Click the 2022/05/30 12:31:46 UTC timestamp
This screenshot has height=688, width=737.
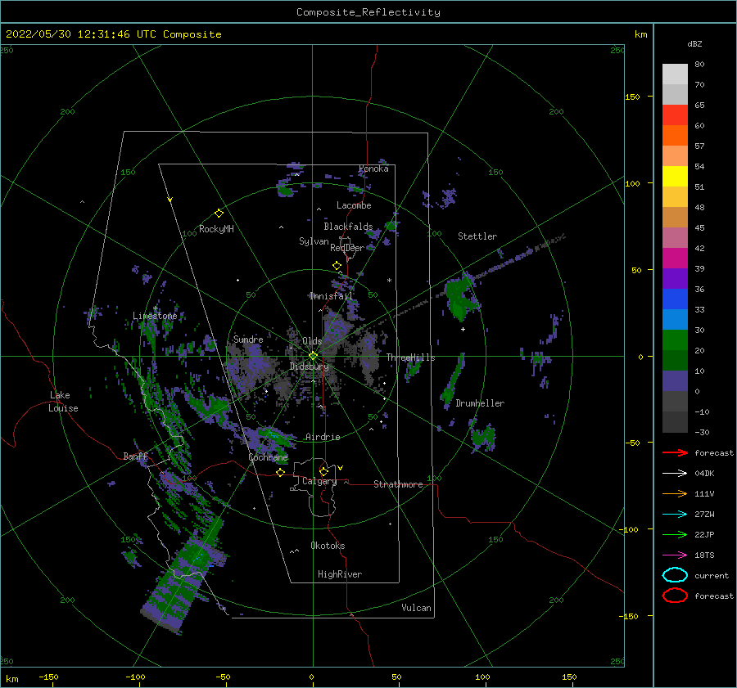click(114, 34)
